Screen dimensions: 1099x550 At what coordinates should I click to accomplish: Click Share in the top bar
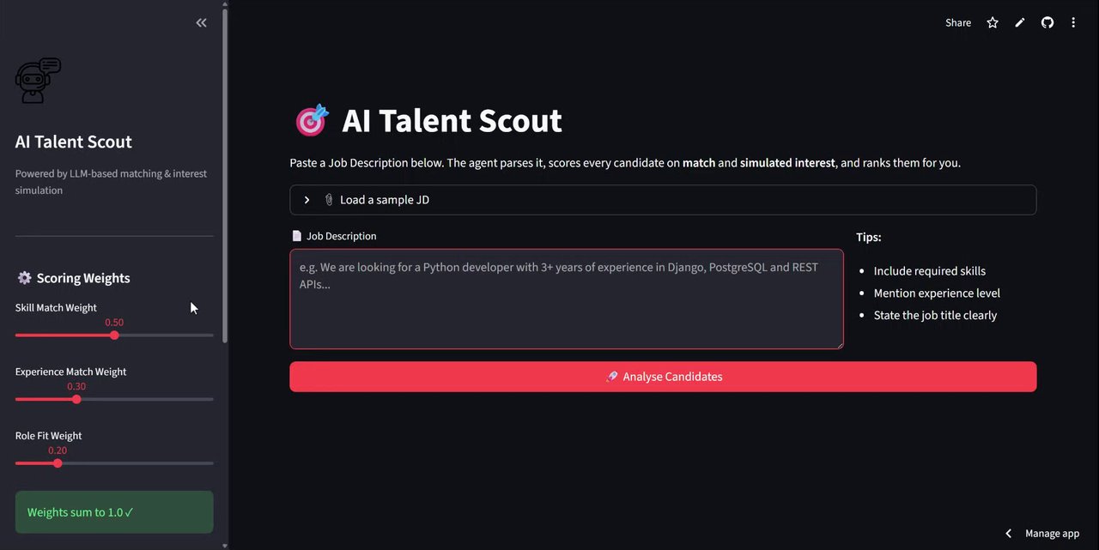[x=958, y=23]
